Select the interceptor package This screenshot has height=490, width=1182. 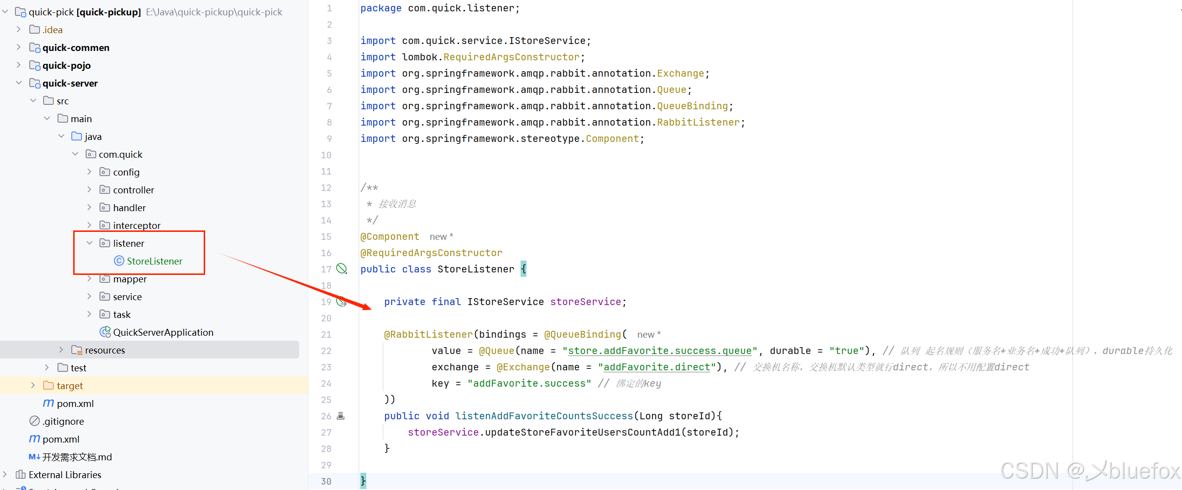coord(137,225)
